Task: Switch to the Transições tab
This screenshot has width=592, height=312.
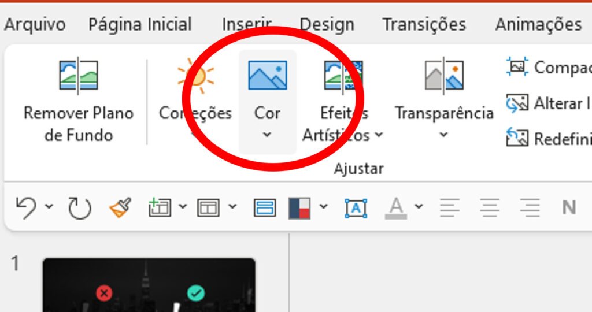Action: coord(424,25)
